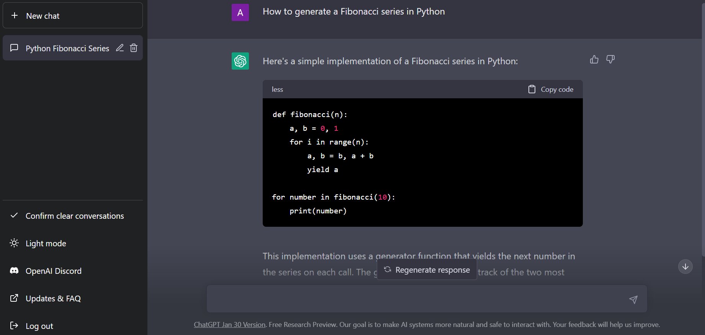This screenshot has height=335, width=705.
Task: Open Updates & FAQ
Action: [53, 299]
